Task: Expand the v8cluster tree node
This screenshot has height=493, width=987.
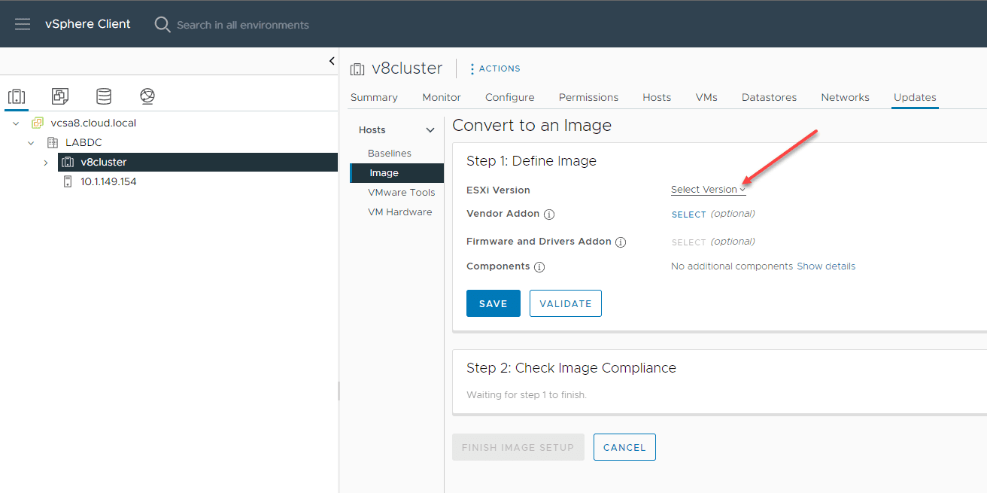Action: coord(46,163)
